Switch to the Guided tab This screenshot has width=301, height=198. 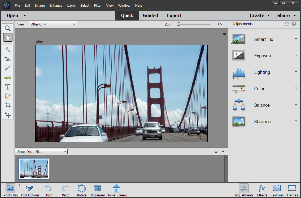coord(150,15)
